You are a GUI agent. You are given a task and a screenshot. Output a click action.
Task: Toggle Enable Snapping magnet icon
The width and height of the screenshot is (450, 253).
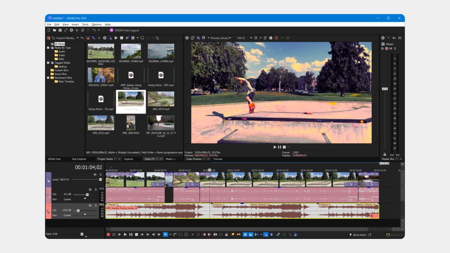(x=245, y=234)
